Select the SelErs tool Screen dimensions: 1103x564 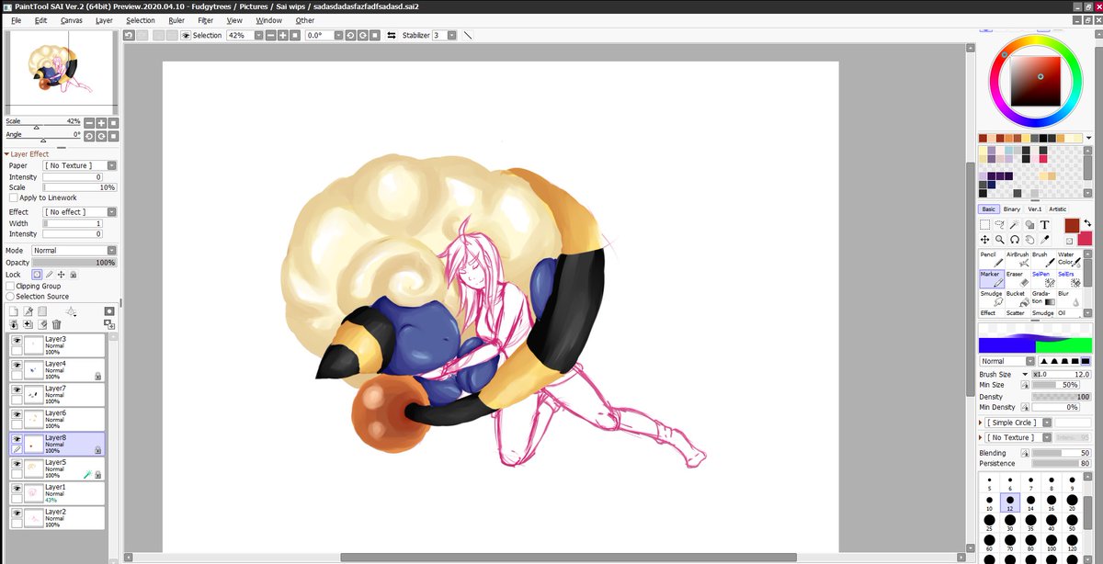click(x=1068, y=278)
